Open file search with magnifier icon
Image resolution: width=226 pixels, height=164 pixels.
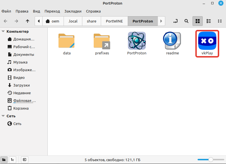pyautogui.click(x=186, y=21)
